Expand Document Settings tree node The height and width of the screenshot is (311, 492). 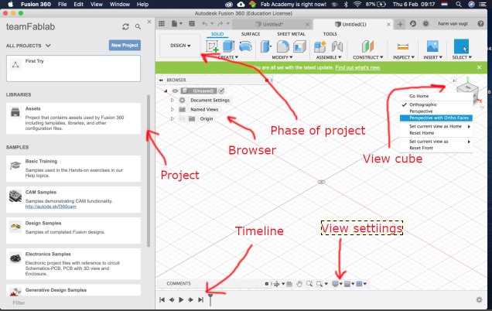pos(172,101)
